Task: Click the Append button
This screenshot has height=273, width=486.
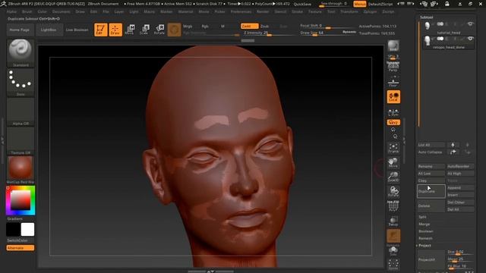Action: tap(460, 188)
